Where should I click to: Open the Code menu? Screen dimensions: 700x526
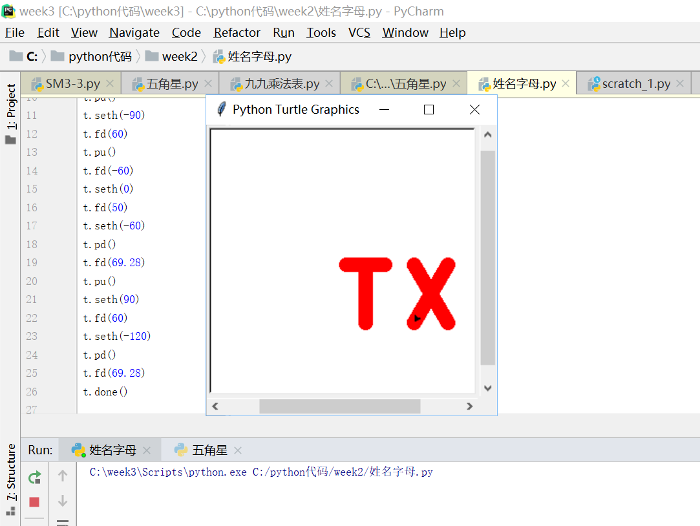pos(186,32)
